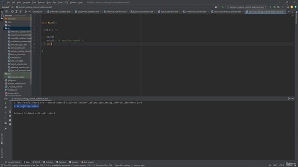Open the File menu
The height and width of the screenshot is (167, 298).
[8, 2]
